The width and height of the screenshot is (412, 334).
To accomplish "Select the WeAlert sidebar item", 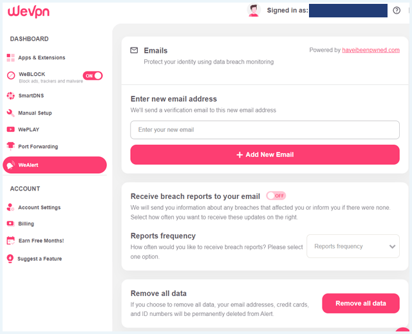I will click(55, 165).
